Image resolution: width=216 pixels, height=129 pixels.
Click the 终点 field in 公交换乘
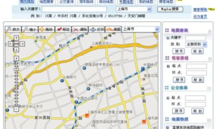(195, 104)
